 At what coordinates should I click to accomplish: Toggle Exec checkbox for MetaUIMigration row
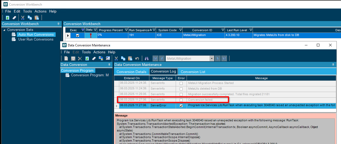click(x=78, y=35)
